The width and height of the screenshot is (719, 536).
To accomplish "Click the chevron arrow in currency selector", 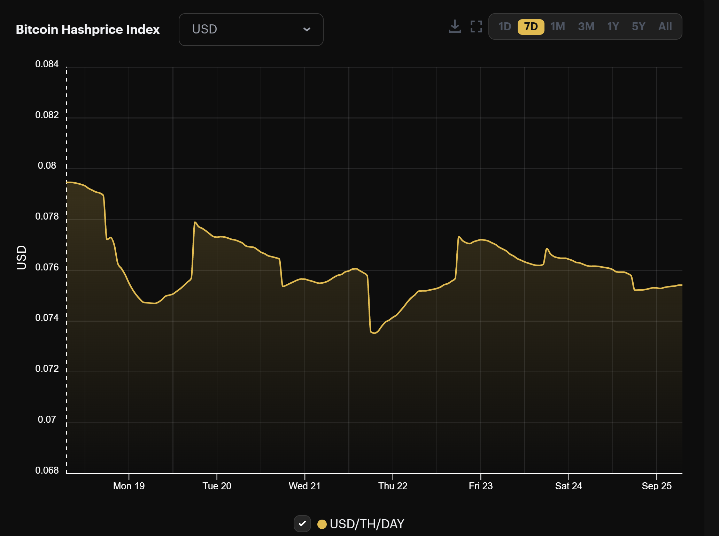I will pos(307,30).
